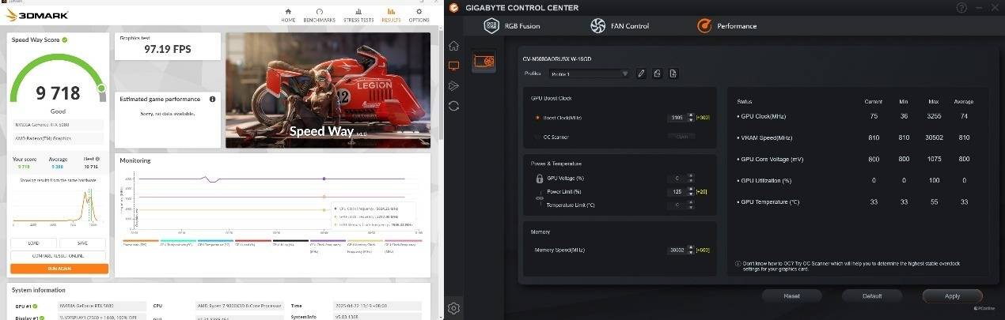1005x320 pixels.
Task: Open Gigabyte Control Center settings gear
Action: (x=454, y=308)
